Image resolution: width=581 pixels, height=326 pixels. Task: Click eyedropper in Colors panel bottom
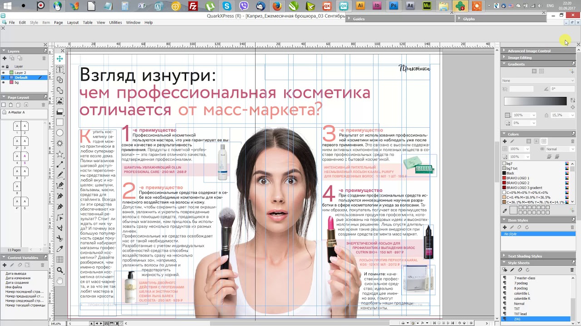pos(505,211)
